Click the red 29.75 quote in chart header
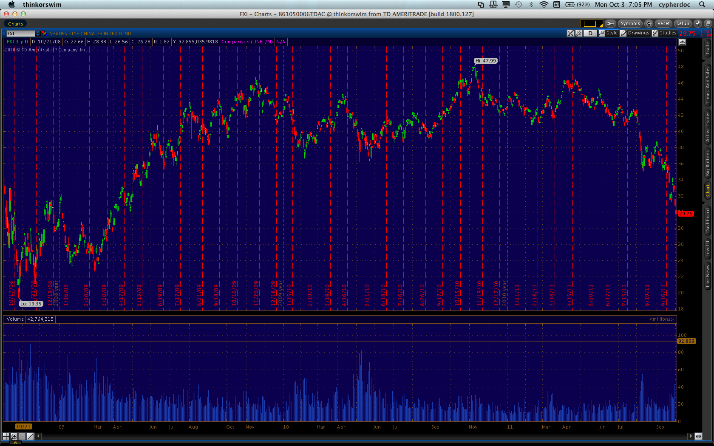This screenshot has width=714, height=446. click(687, 34)
